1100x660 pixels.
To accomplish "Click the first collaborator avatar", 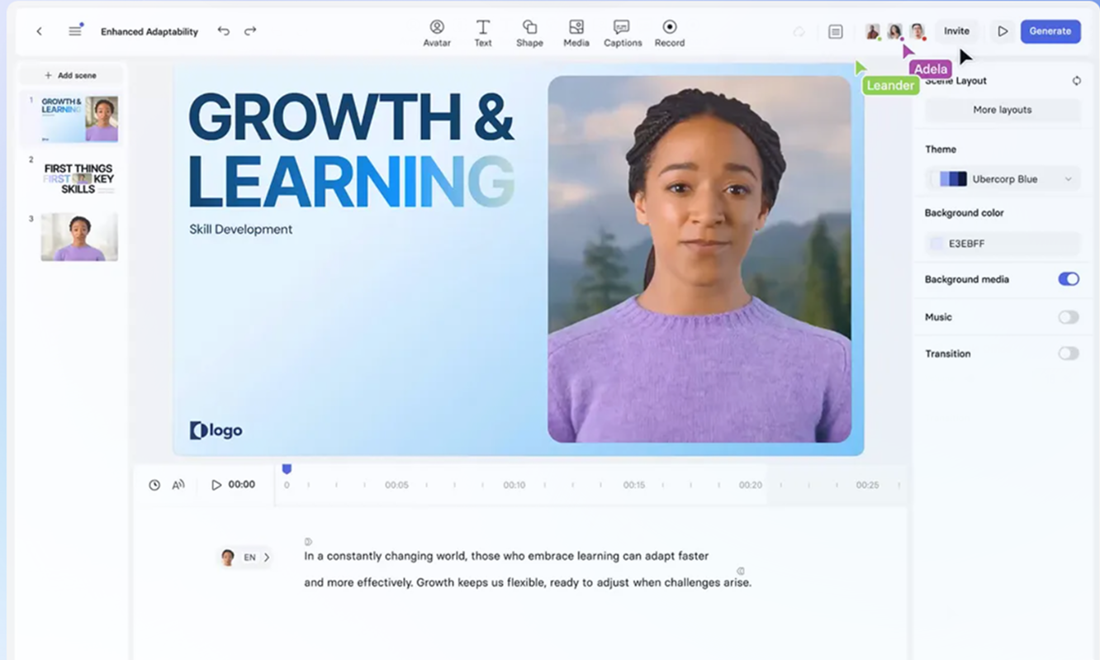I will pos(872,31).
